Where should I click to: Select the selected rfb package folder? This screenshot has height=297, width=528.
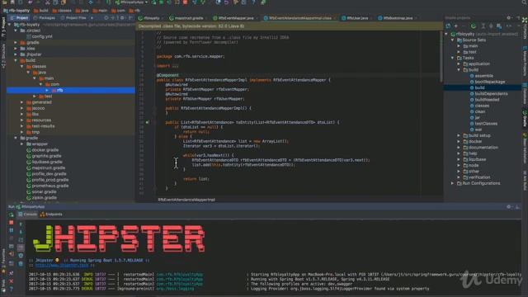(x=71, y=90)
